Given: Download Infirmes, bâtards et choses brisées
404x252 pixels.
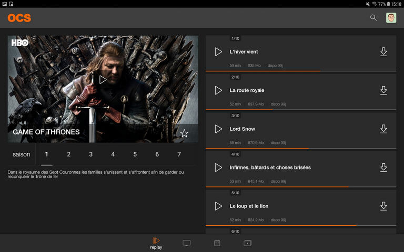Looking at the screenshot, I should click(x=383, y=167).
